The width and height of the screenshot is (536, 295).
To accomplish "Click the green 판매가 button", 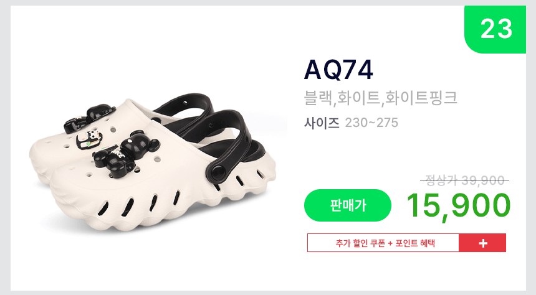I will pyautogui.click(x=348, y=205).
